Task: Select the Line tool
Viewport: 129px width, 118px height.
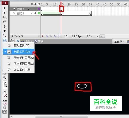Action: 4,36
